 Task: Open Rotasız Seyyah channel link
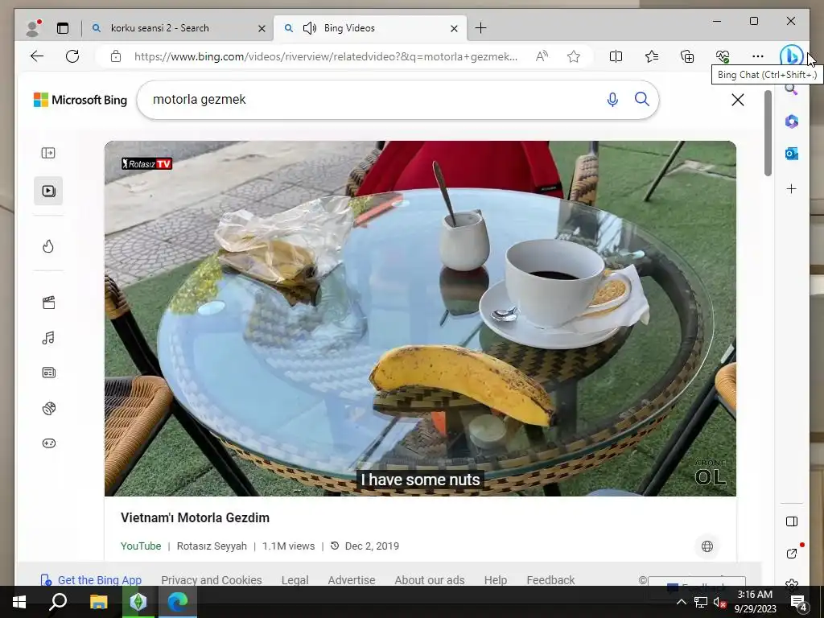[x=212, y=546]
